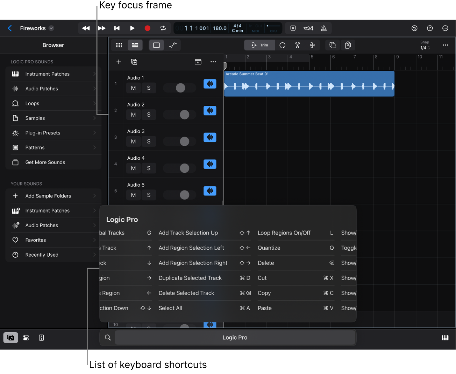Click the Duplicate Track icon
Screen dimensions: 456x374
tap(134, 62)
